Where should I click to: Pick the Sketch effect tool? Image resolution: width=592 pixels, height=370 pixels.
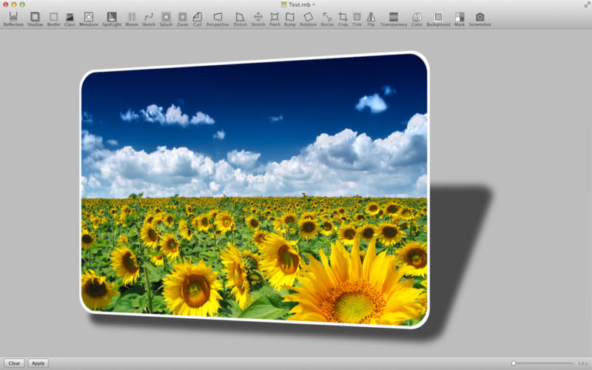coord(149,18)
